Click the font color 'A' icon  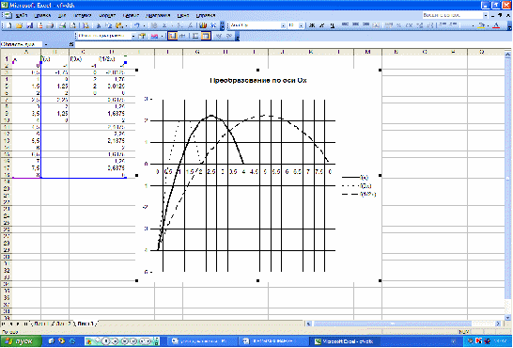[496, 25]
